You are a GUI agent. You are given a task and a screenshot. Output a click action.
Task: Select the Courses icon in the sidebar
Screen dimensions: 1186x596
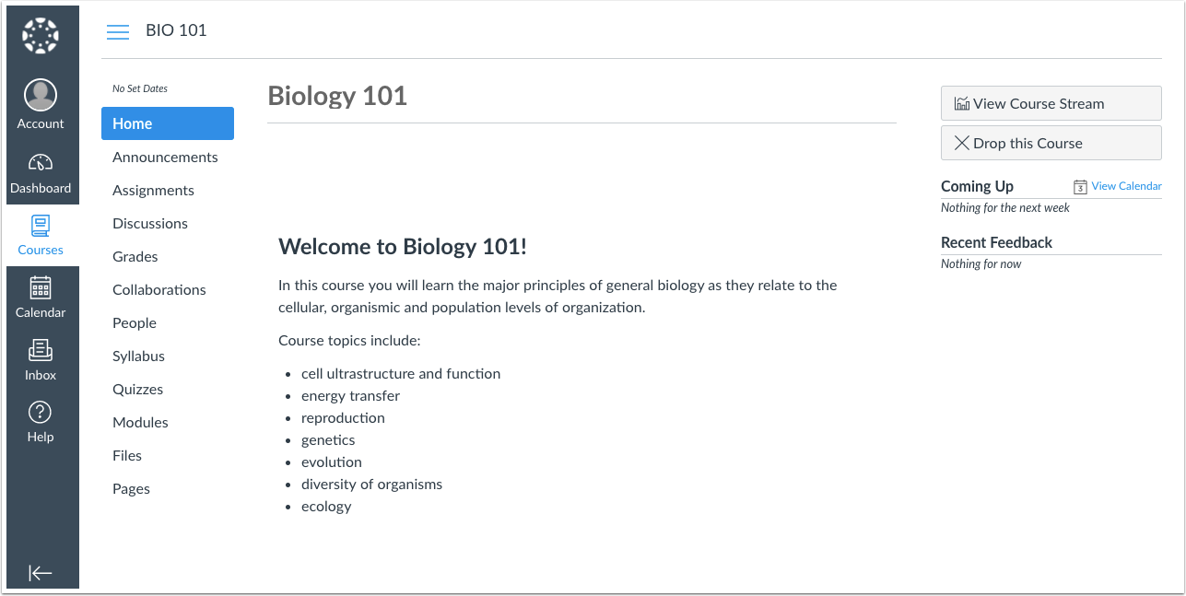[41, 227]
